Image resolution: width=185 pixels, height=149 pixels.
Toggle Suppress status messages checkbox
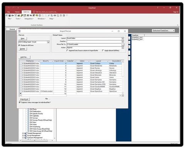point(20,102)
